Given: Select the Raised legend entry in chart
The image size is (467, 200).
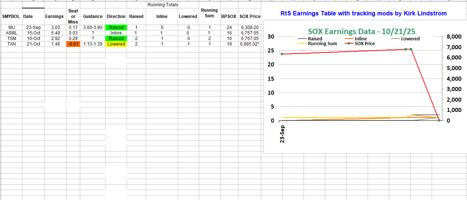Looking at the screenshot, I should coord(315,39).
